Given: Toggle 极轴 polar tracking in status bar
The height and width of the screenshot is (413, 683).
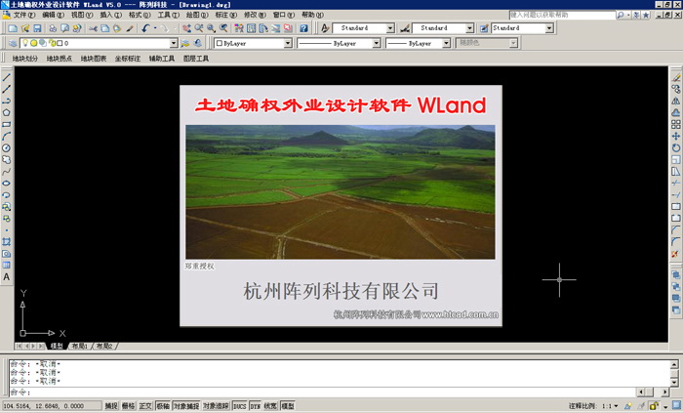Looking at the screenshot, I should point(163,405).
